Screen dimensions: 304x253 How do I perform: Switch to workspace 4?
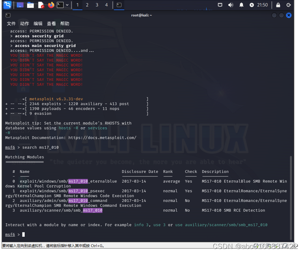(x=106, y=5)
